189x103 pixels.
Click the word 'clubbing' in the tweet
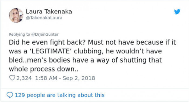pyautogui.click(x=89, y=51)
